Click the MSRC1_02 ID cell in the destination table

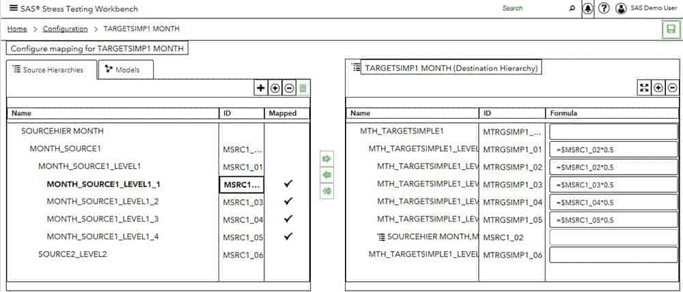tap(512, 237)
